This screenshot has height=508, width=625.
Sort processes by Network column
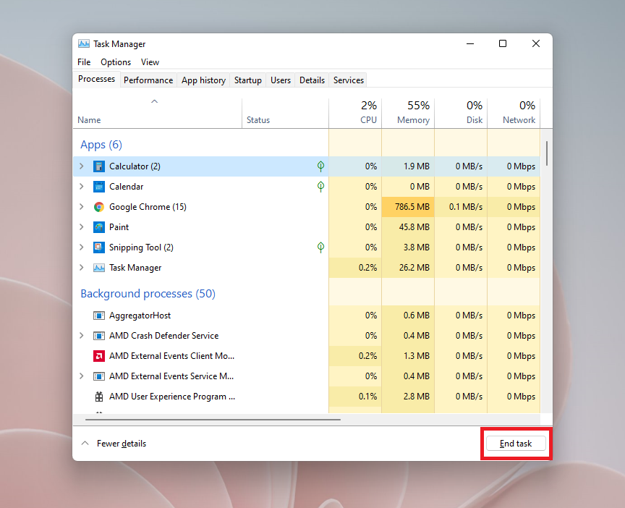click(514, 114)
